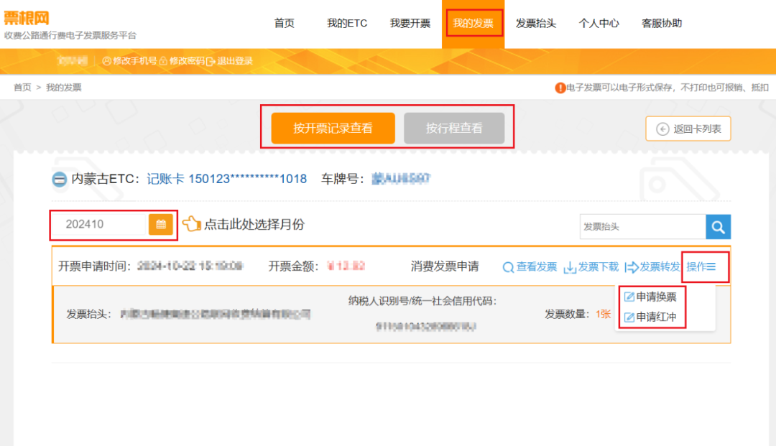The image size is (776, 446).
Task: Click the 返回卡列表 button
Action: point(688,129)
